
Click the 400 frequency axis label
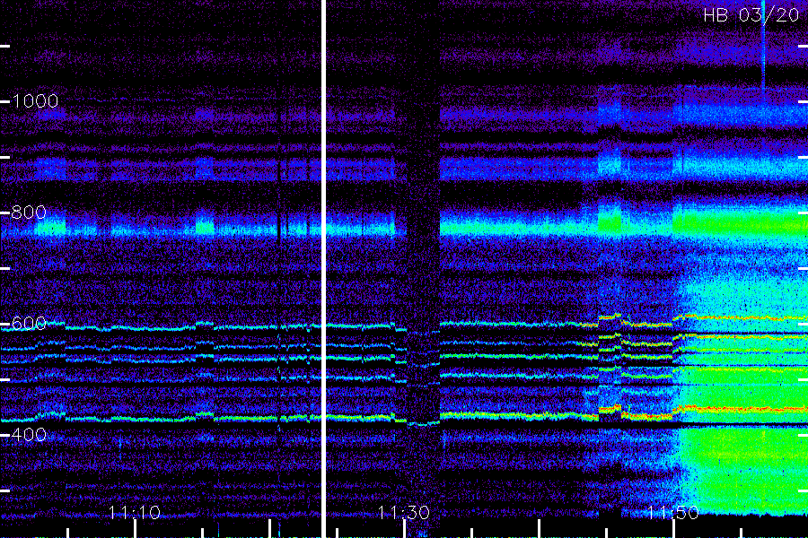click(29, 435)
